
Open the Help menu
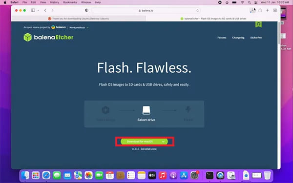coord(98,2)
